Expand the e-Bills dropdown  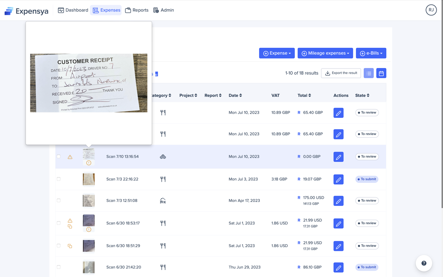(x=371, y=53)
